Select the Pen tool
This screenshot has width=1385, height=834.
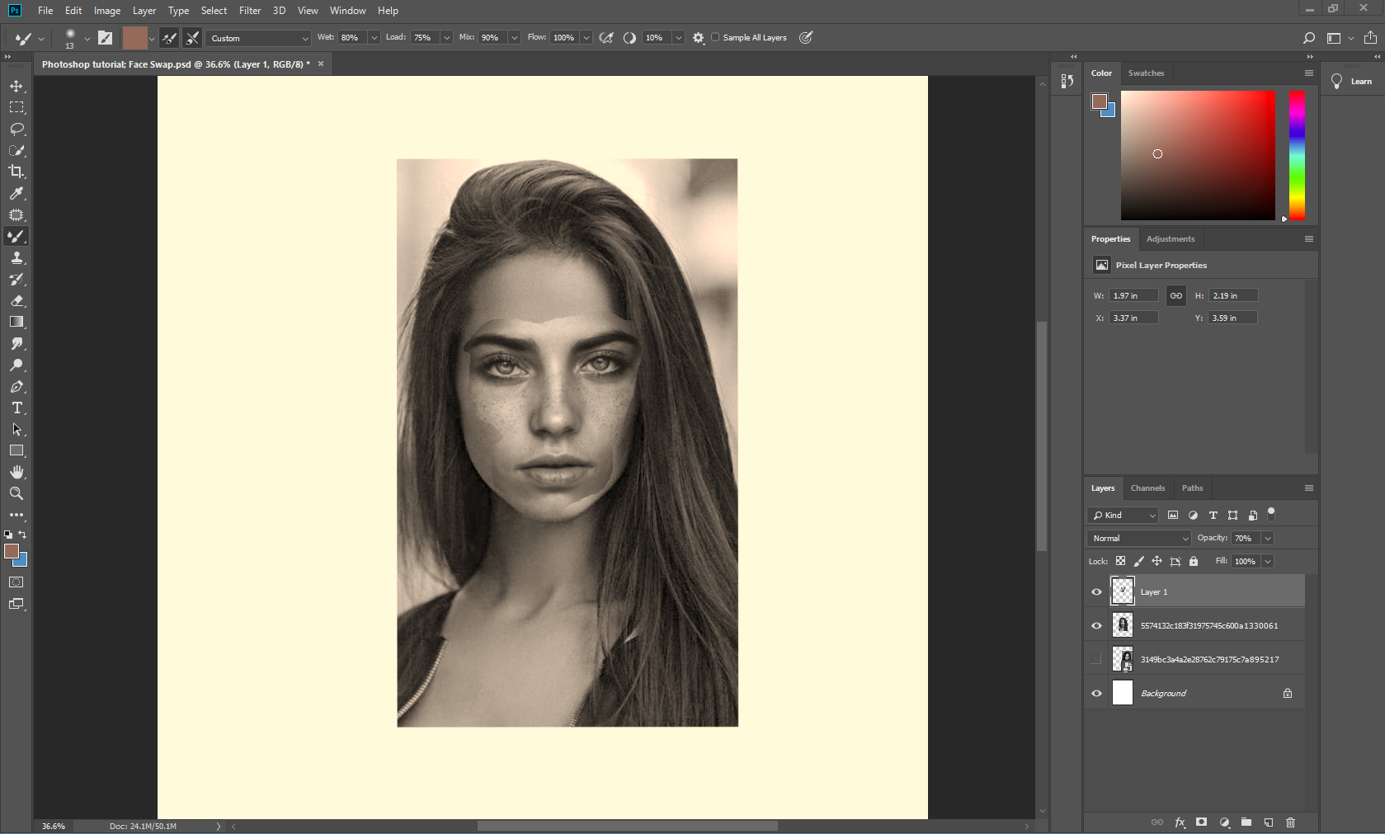click(x=16, y=386)
